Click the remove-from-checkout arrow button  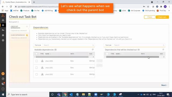pos(99,65)
